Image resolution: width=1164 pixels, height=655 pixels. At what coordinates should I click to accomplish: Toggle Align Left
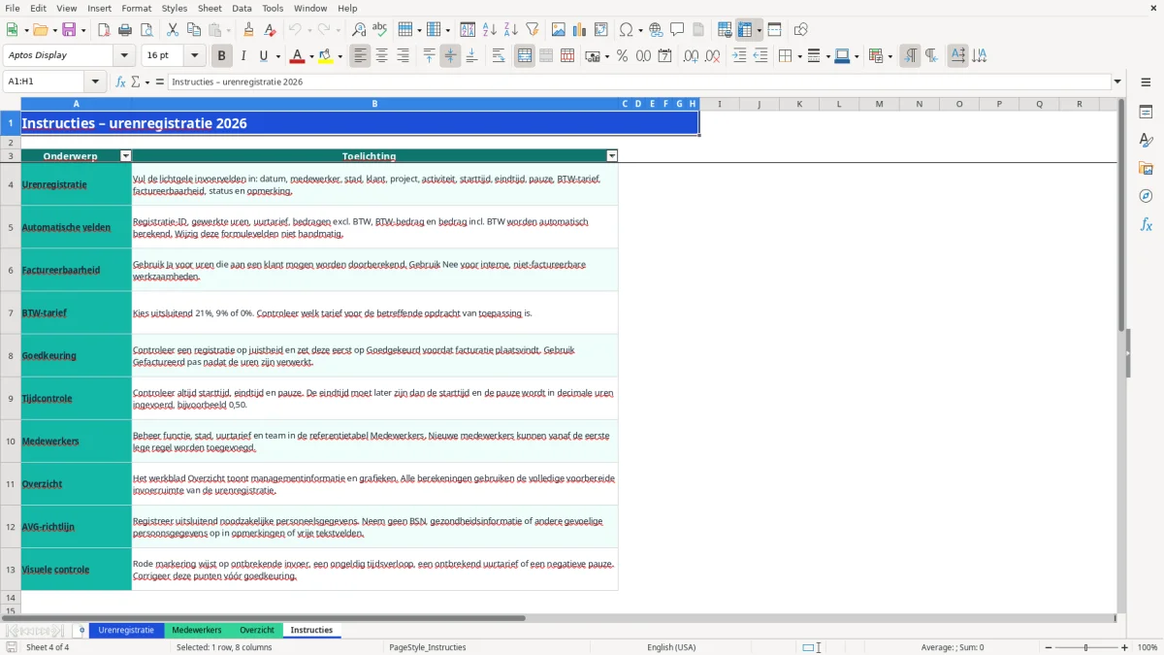click(360, 56)
